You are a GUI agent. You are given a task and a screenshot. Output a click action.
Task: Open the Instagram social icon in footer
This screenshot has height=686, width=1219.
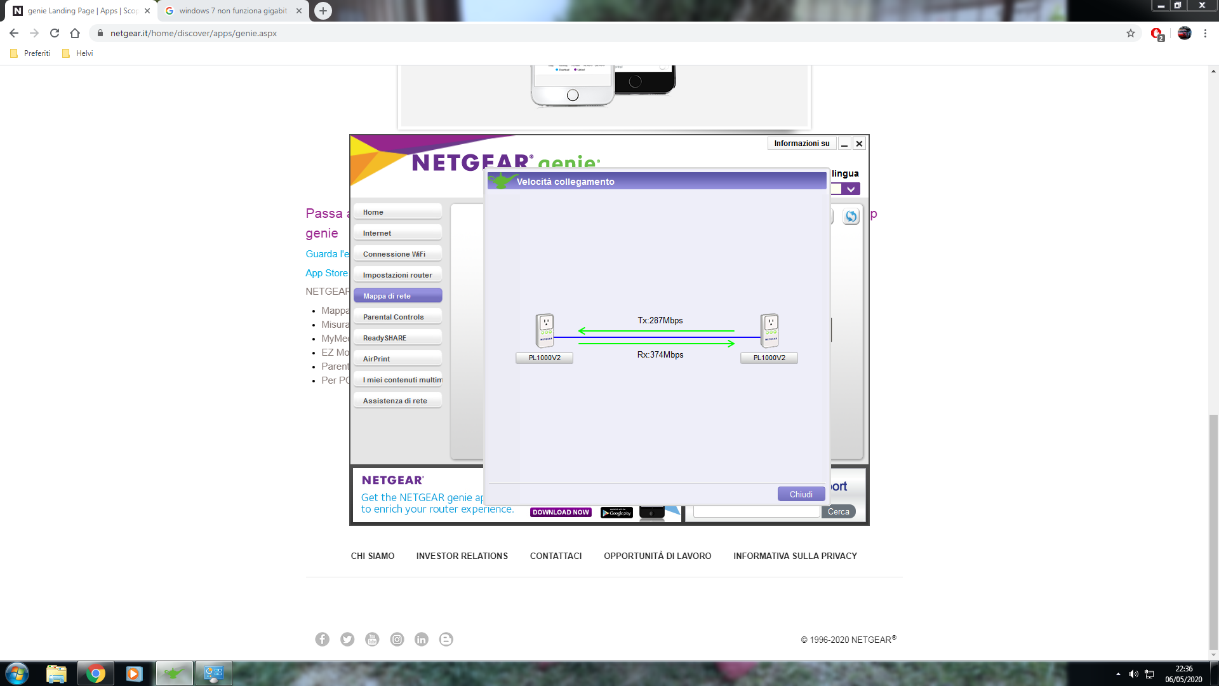tap(397, 640)
